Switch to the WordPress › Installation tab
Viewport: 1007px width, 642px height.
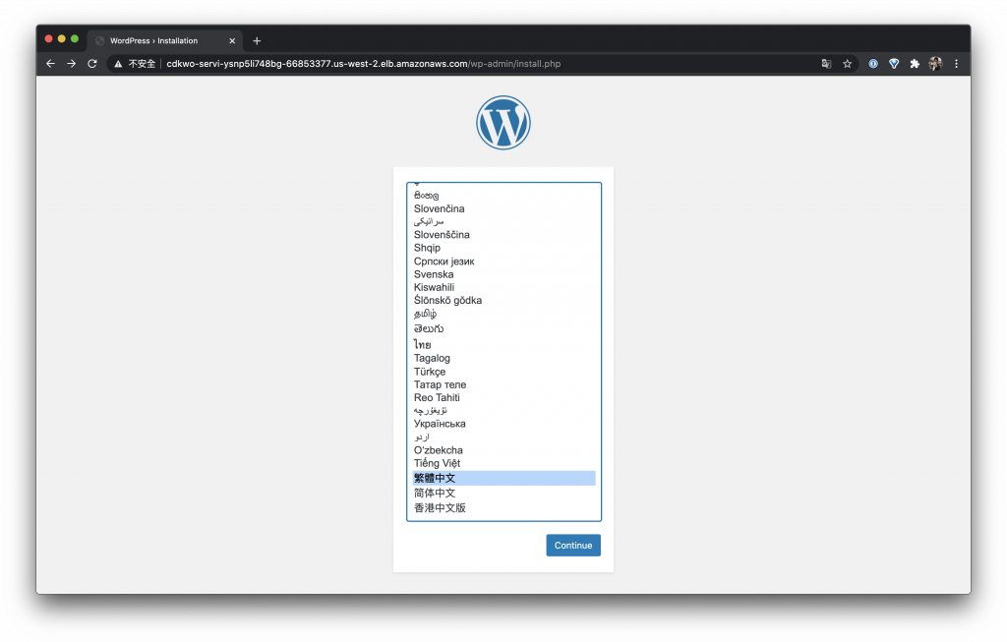(x=165, y=40)
